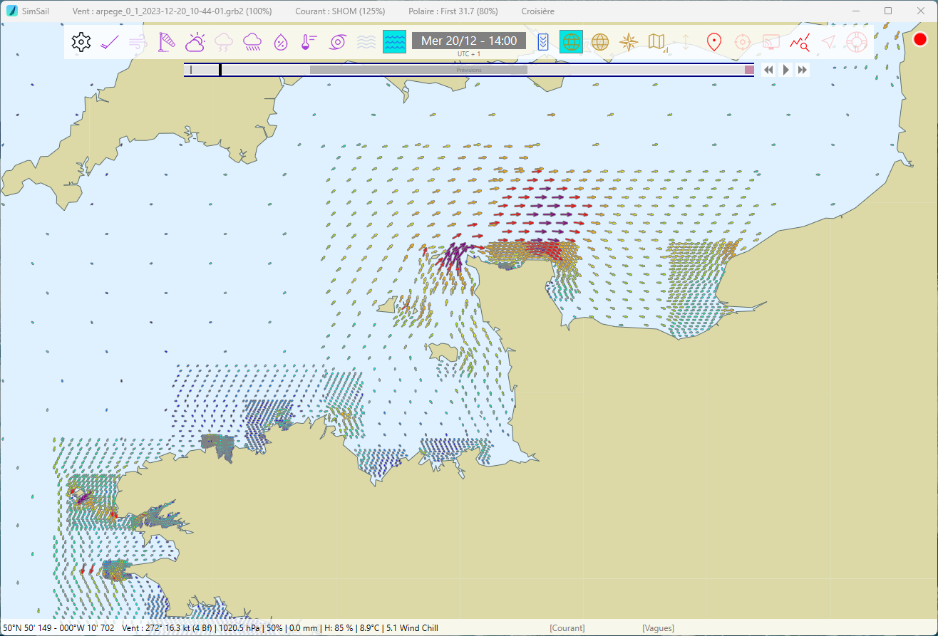
Task: Open the folded map chart selector
Action: 657,42
